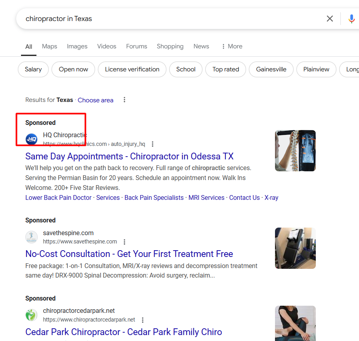This screenshot has width=359, height=341.
Task: Click the HQ Chiropractic advertiser name
Action: click(65, 135)
